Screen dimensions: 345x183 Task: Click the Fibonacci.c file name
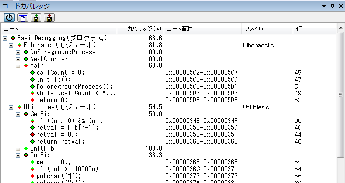(259, 45)
